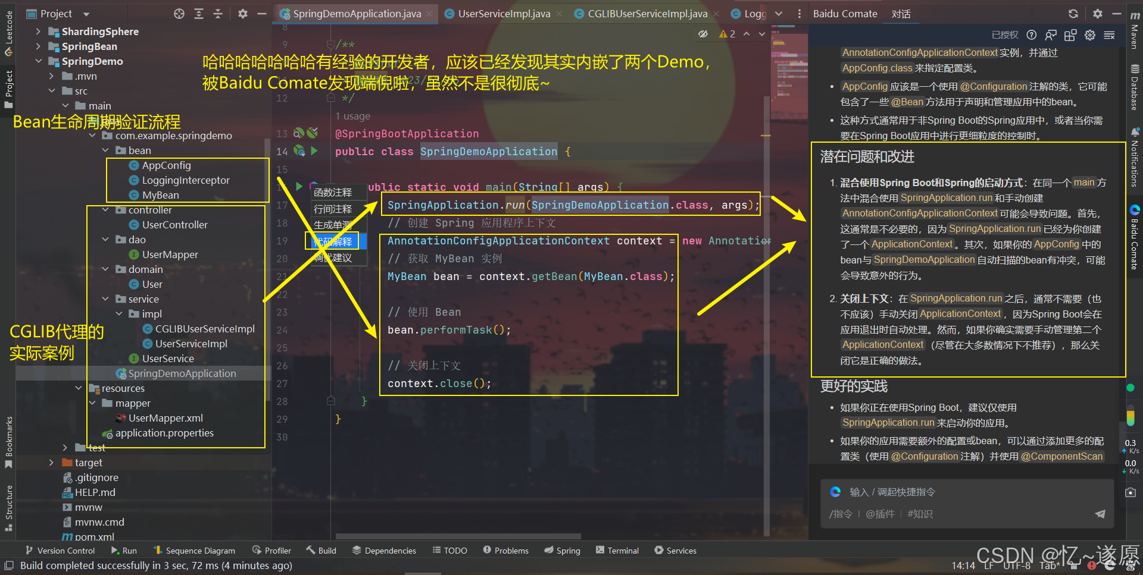Image resolution: width=1143 pixels, height=575 pixels.
Task: Open Notifications tool window
Action: click(x=1135, y=158)
